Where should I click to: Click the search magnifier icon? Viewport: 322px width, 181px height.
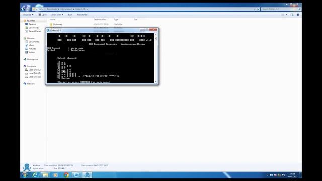[x=300, y=9]
